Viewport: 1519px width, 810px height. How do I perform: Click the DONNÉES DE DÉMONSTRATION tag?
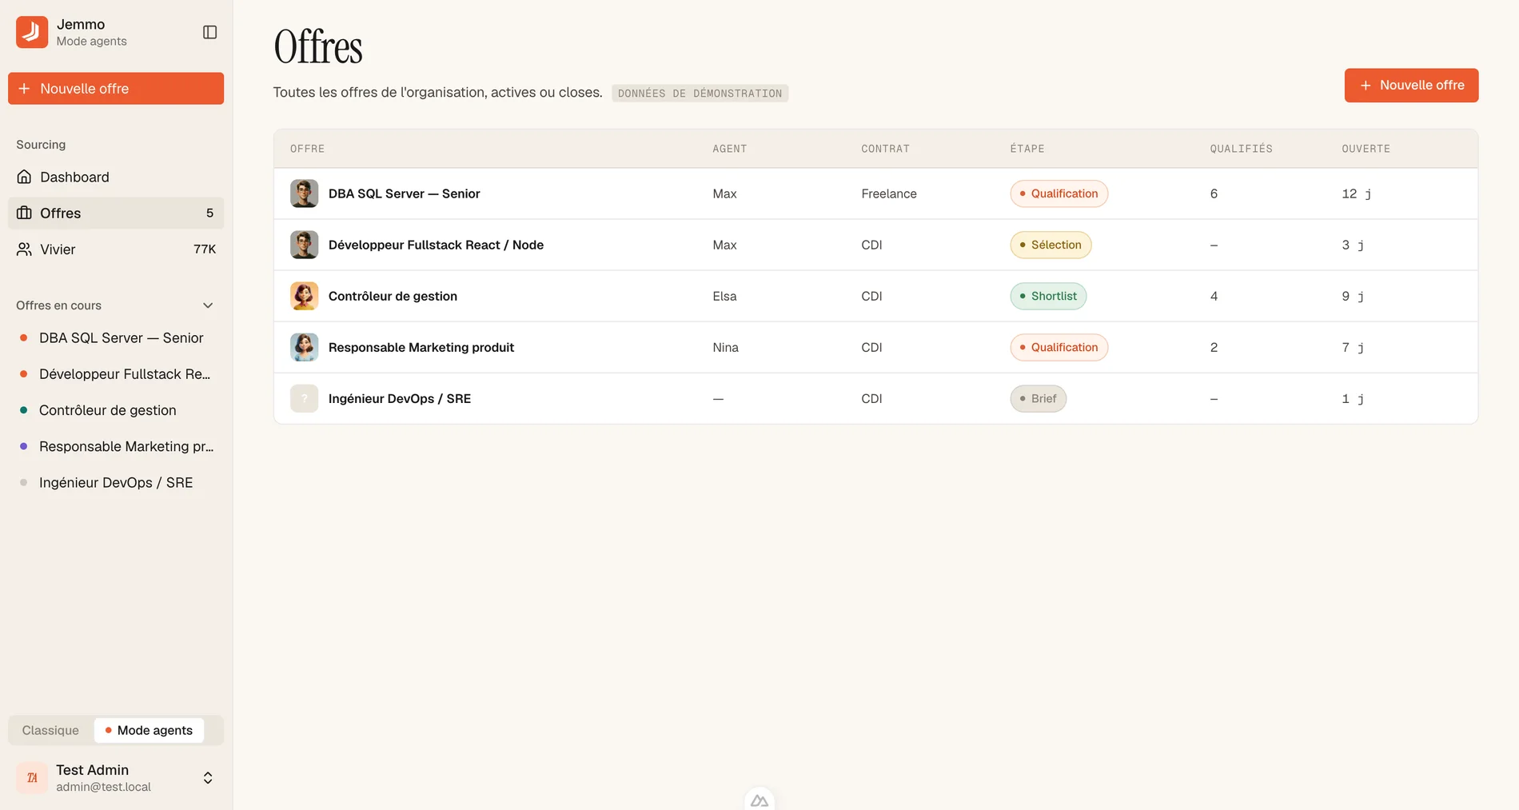point(700,94)
